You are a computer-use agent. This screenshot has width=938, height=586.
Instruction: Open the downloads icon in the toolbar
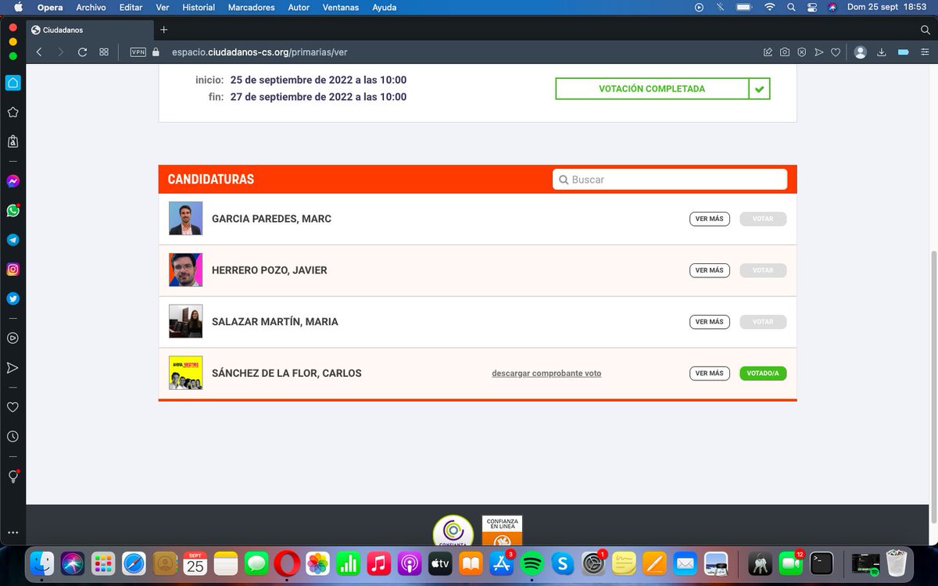pyautogui.click(x=882, y=52)
